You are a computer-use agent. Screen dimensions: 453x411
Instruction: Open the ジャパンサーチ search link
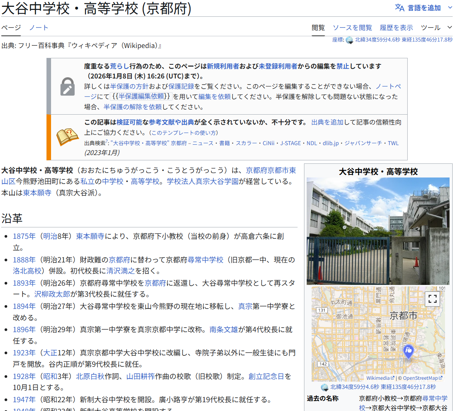(x=363, y=143)
